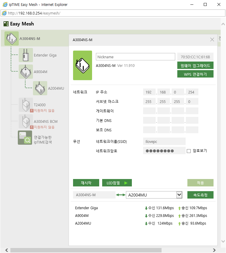Click the 속도측정 speed test button
Screen dimensions: 226x253
(x=200, y=195)
